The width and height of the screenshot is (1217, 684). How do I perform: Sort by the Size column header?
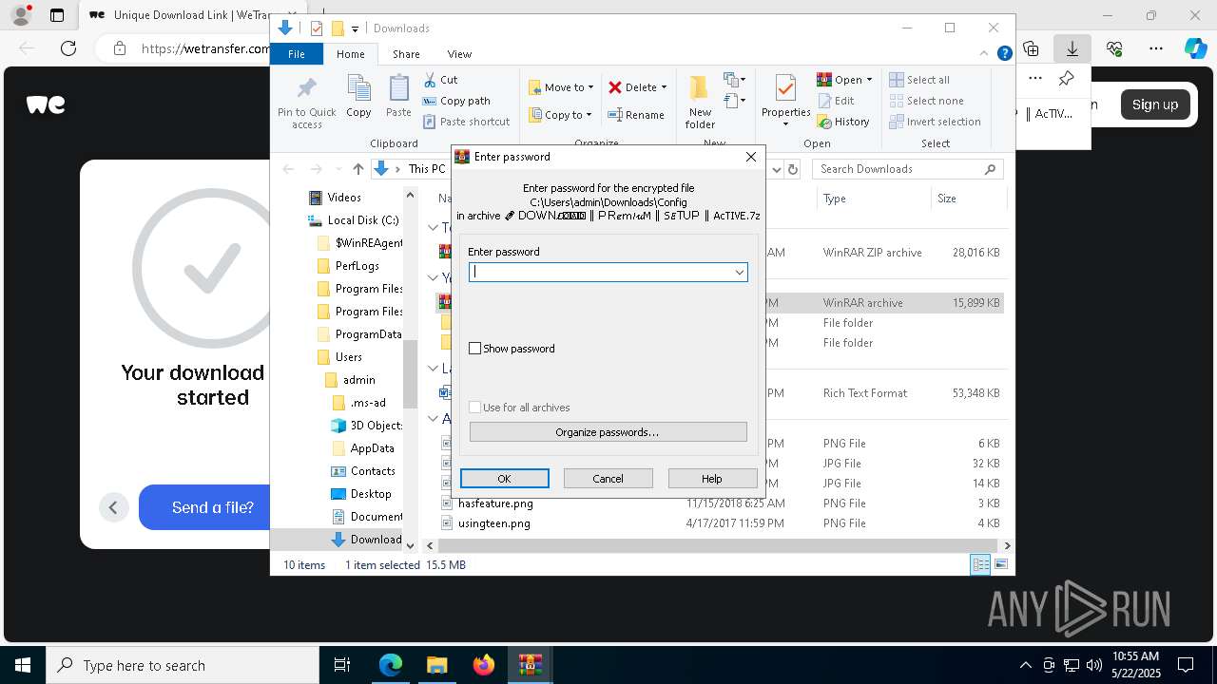967,199
